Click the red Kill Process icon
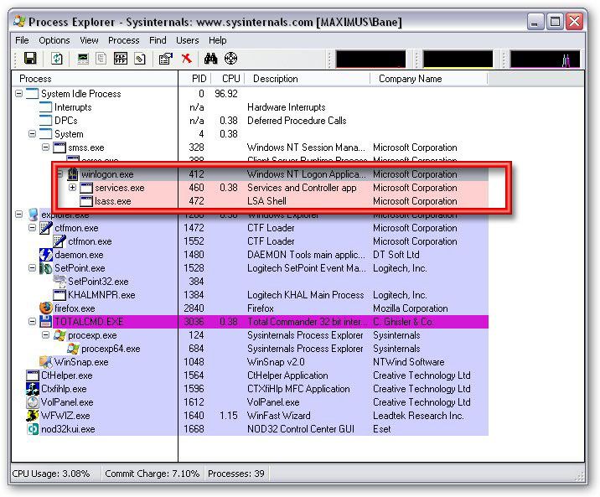 click(x=186, y=59)
